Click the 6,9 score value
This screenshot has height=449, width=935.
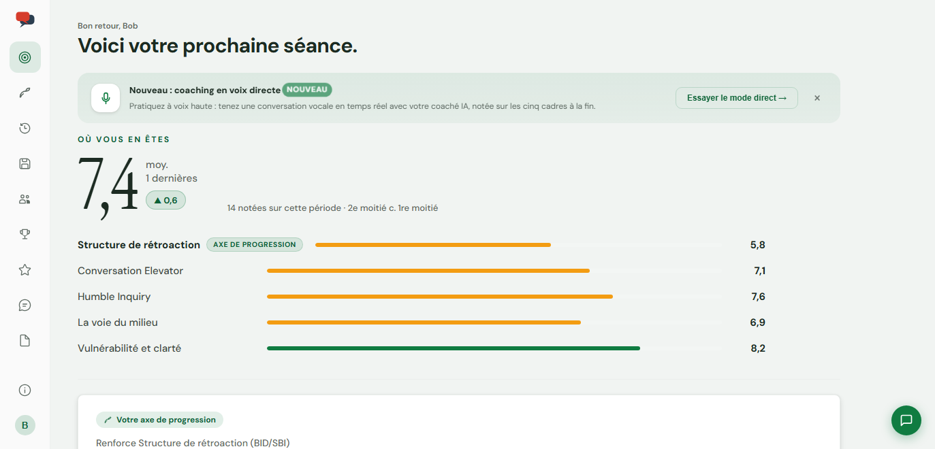tap(758, 322)
